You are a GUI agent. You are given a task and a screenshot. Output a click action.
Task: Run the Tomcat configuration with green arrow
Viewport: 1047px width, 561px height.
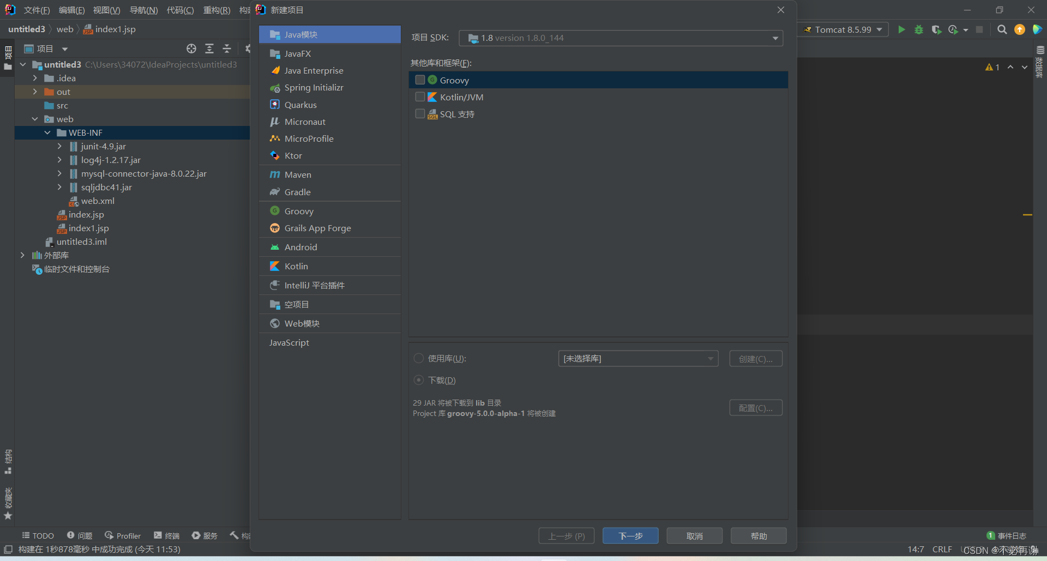[x=901, y=29]
